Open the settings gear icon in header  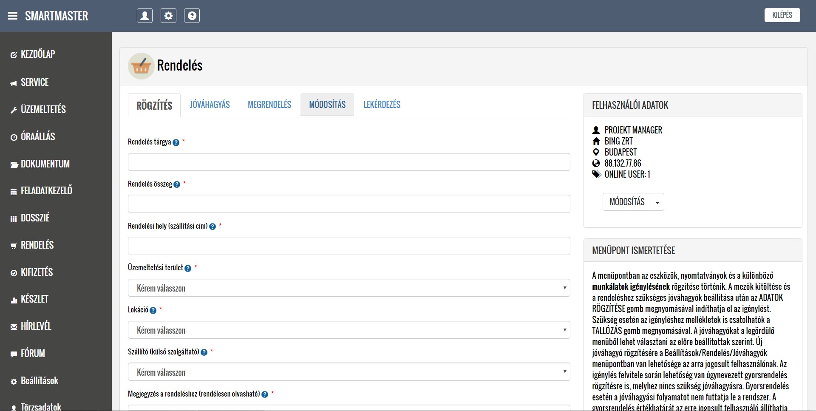[168, 16]
